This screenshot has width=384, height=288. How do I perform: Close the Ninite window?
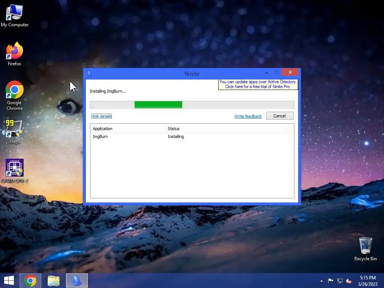click(x=290, y=72)
